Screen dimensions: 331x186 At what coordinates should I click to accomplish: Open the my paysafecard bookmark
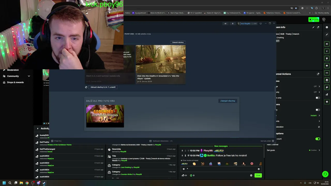(x=139, y=13)
